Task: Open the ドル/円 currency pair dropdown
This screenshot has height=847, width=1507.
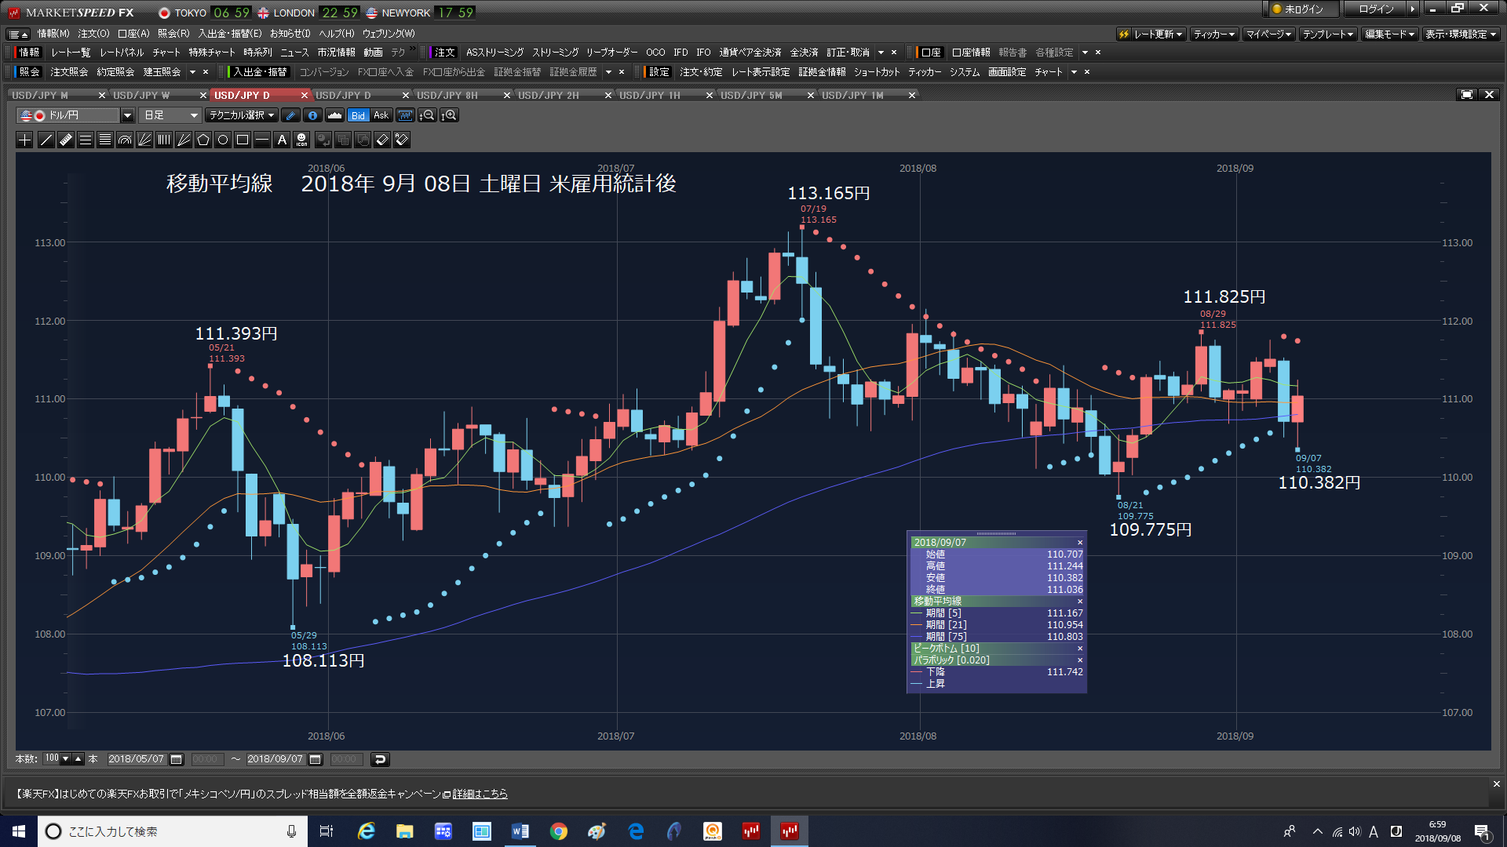Action: tap(127, 115)
